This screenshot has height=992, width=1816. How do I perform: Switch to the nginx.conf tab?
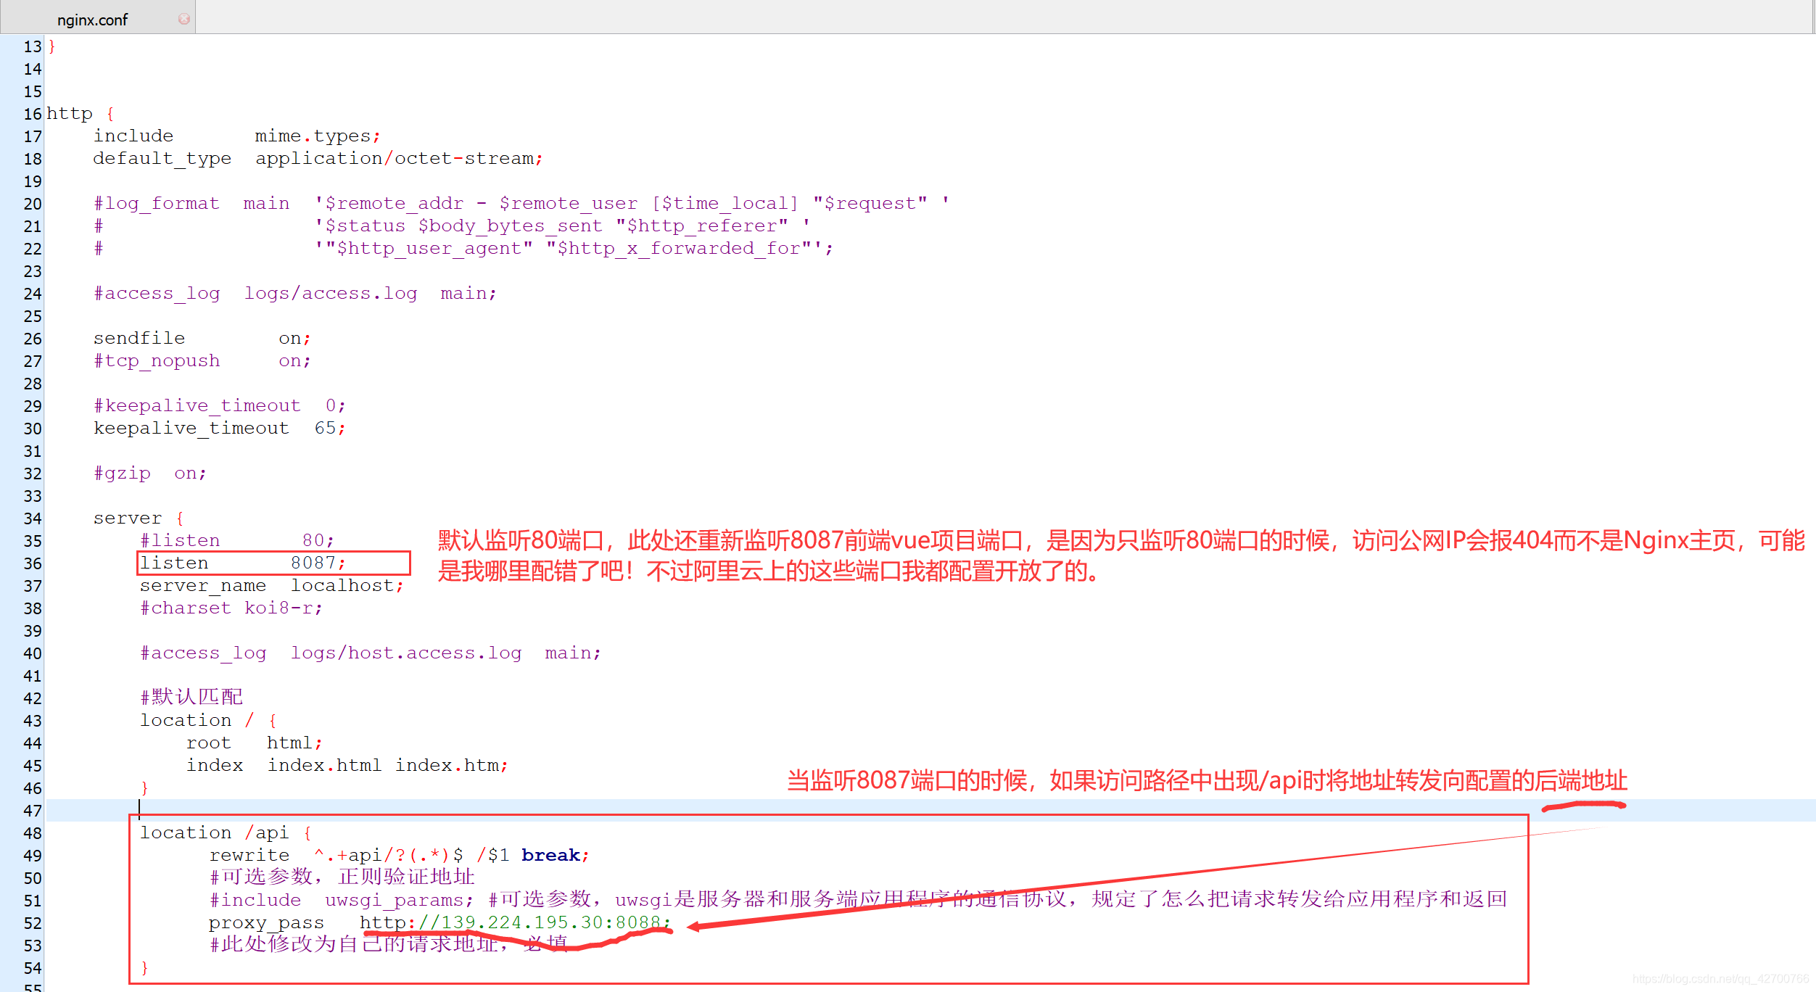click(93, 20)
